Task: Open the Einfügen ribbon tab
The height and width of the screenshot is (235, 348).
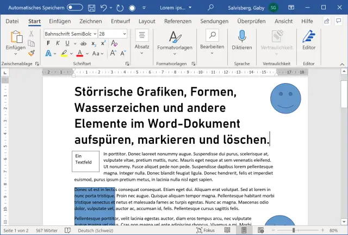Action: coord(60,21)
